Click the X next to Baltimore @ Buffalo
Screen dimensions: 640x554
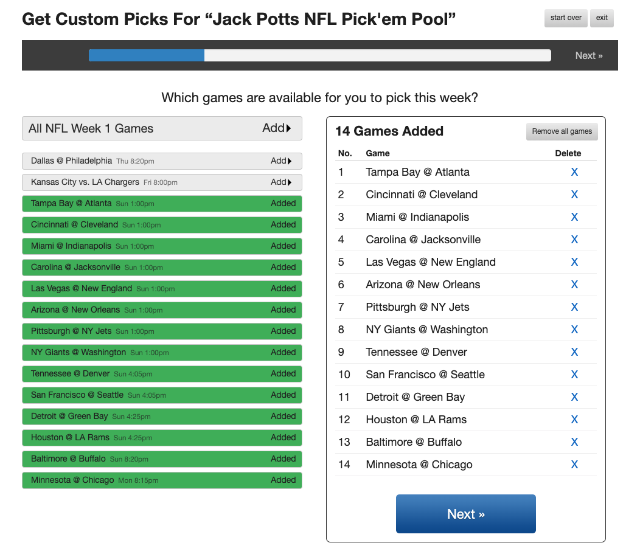click(x=574, y=442)
